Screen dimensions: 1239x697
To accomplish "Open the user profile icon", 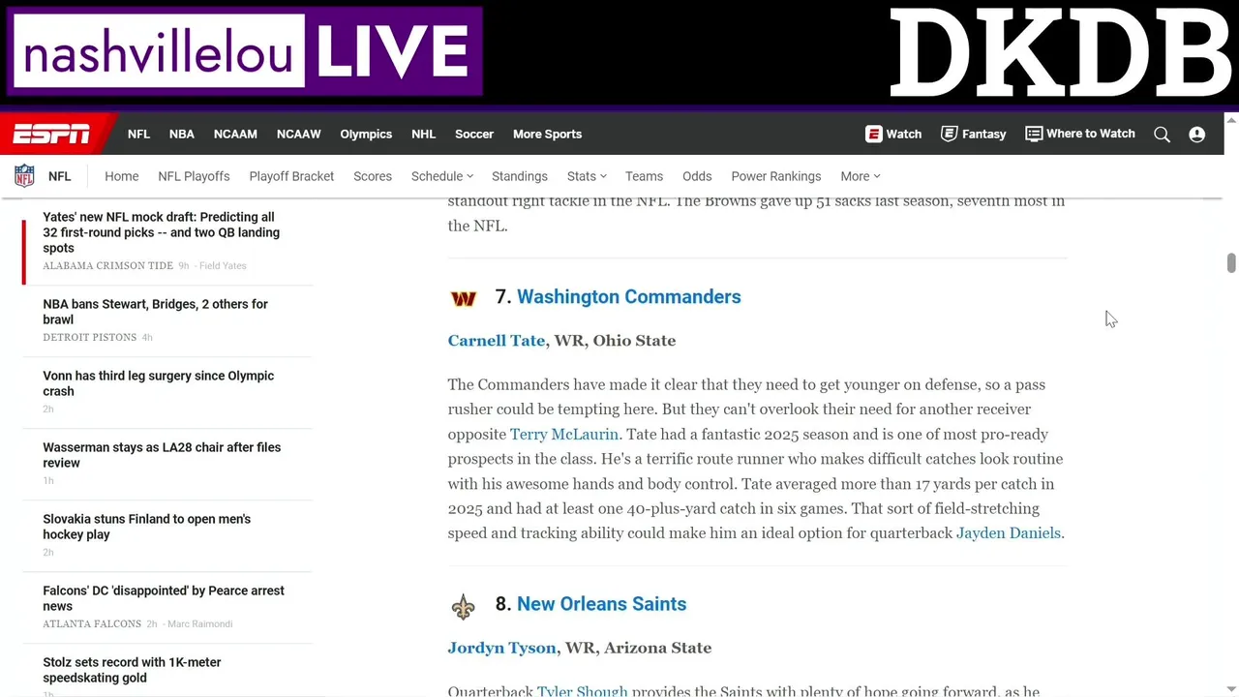I will [1197, 135].
